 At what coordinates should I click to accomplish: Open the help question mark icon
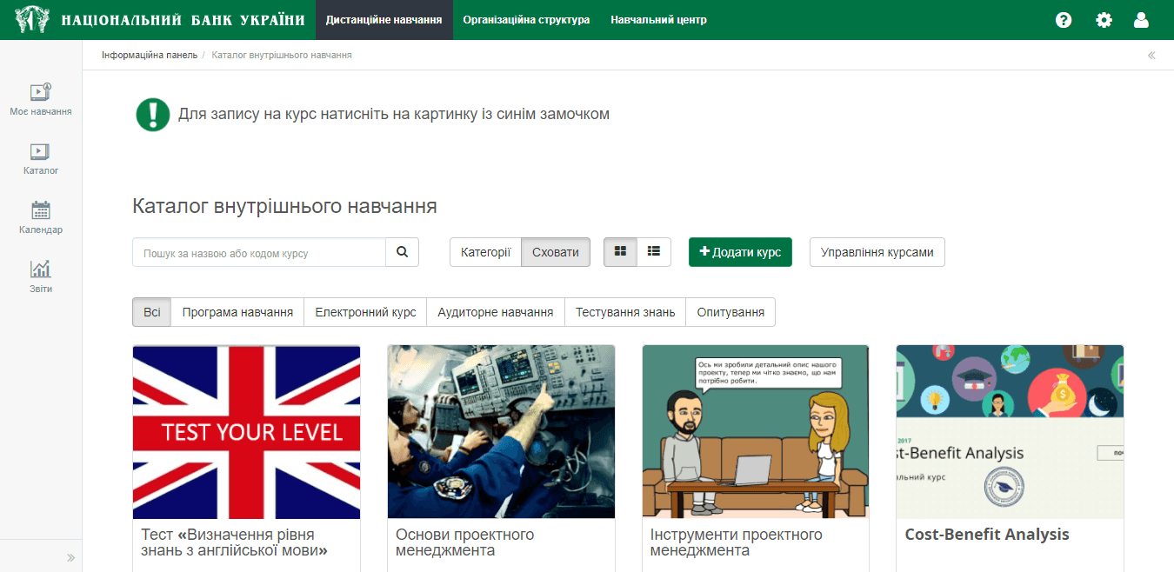[x=1063, y=20]
